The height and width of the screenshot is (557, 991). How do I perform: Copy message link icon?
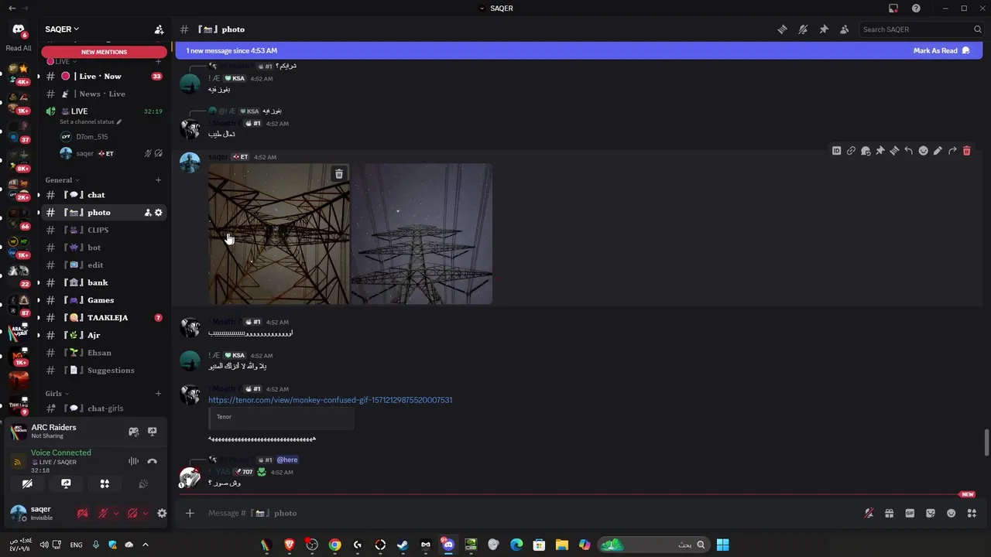click(x=851, y=151)
